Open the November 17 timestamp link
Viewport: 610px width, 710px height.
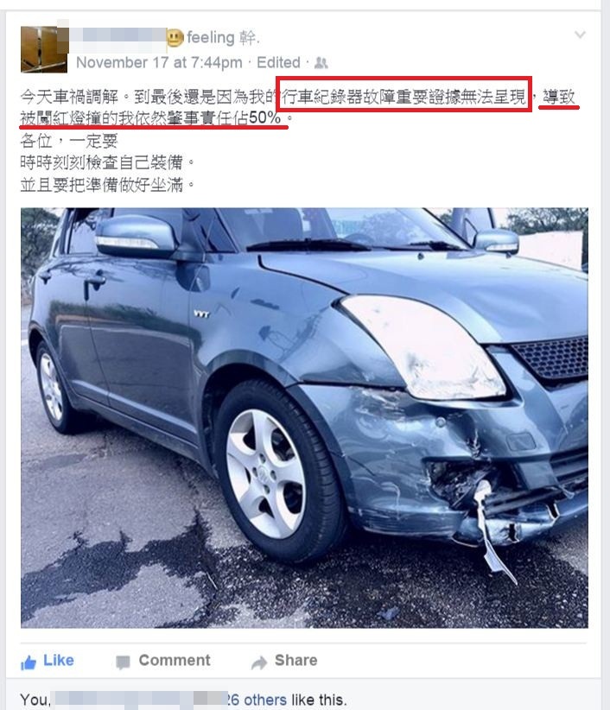159,62
